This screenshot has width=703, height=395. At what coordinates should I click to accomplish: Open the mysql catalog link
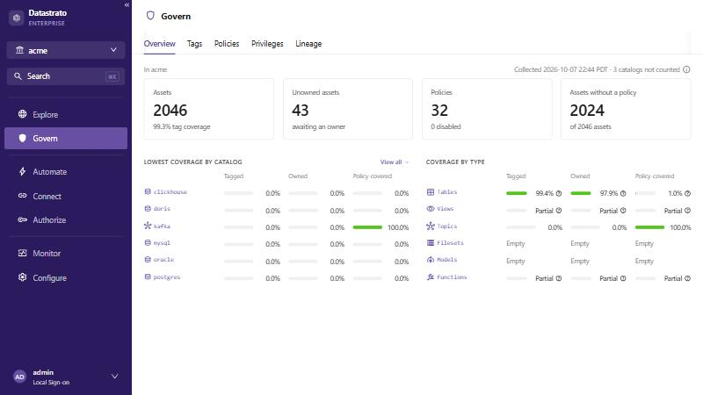[x=162, y=243]
